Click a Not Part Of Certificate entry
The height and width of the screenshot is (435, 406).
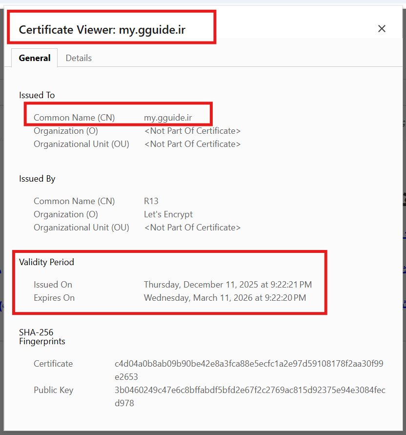[x=192, y=130]
